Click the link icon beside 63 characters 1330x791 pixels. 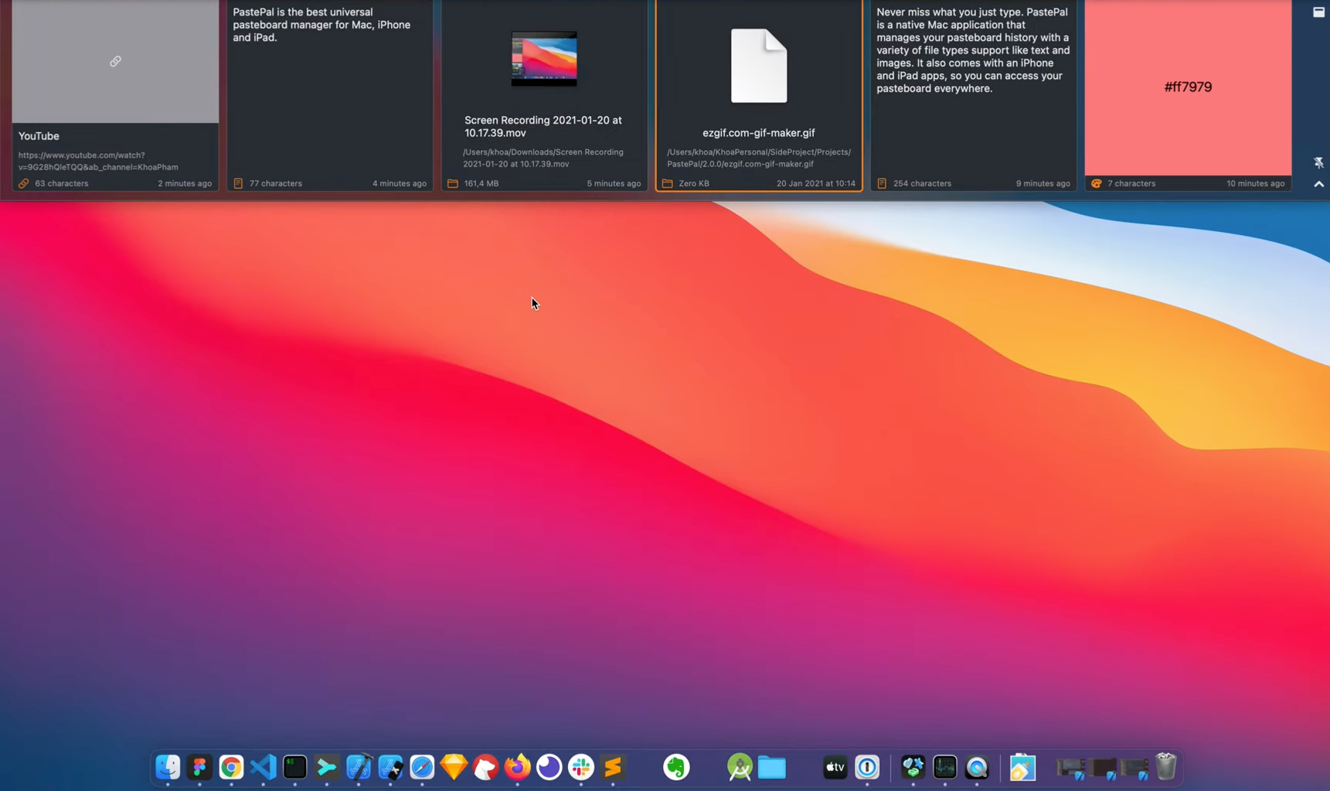click(x=23, y=183)
